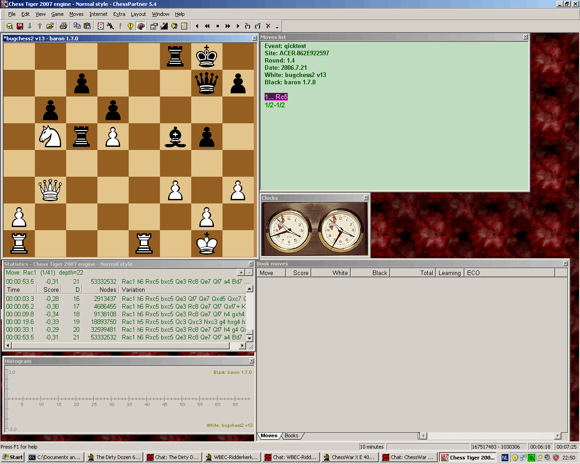Click the white queen on the board
Viewport: 580px width, 464px height.
tap(50, 190)
